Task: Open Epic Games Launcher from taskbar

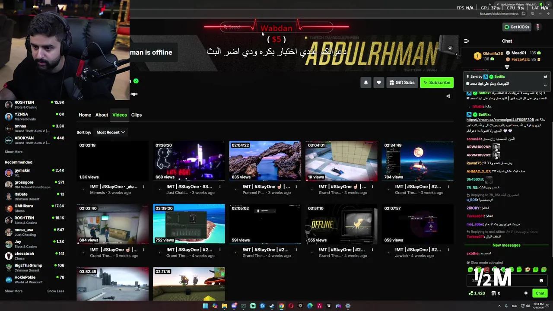Action: click(x=300, y=306)
